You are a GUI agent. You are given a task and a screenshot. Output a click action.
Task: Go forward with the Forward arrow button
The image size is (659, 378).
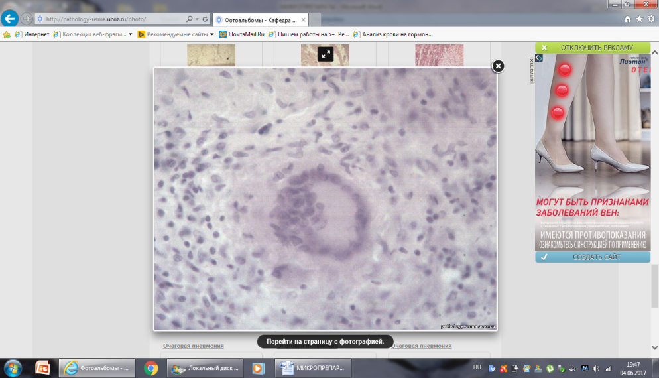pyautogui.click(x=26, y=19)
